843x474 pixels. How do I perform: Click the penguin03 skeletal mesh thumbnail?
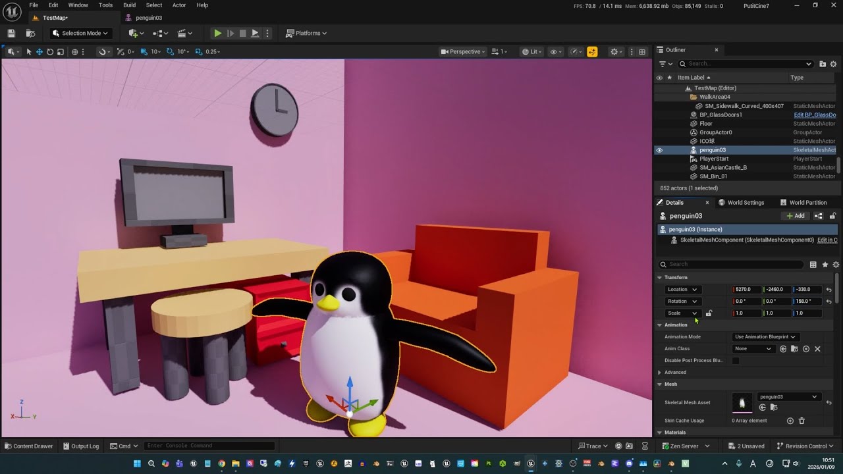[x=742, y=403]
